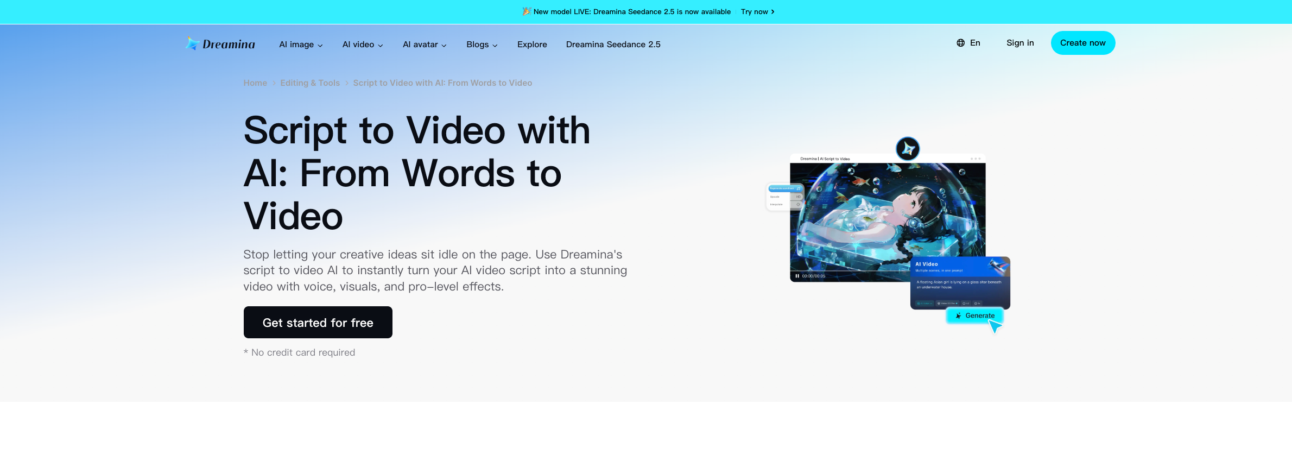
Task: Expand the AI video dropdown menu
Action: 363,45
